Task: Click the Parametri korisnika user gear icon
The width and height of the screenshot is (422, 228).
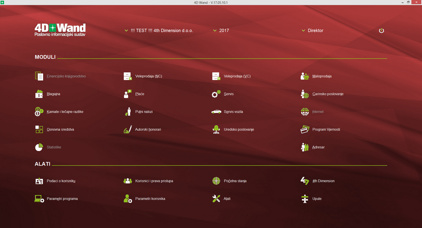Action: 128,199
